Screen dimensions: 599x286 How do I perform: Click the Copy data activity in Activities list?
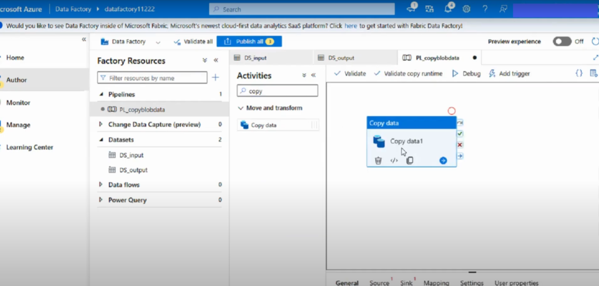(x=278, y=125)
